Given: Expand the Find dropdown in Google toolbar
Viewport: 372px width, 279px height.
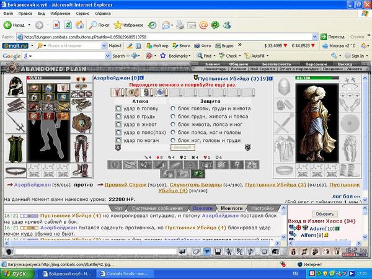Looking at the screenshot, I should click(x=215, y=56).
